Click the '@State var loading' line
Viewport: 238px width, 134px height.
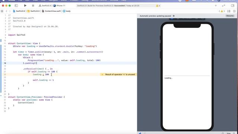click(x=55, y=46)
